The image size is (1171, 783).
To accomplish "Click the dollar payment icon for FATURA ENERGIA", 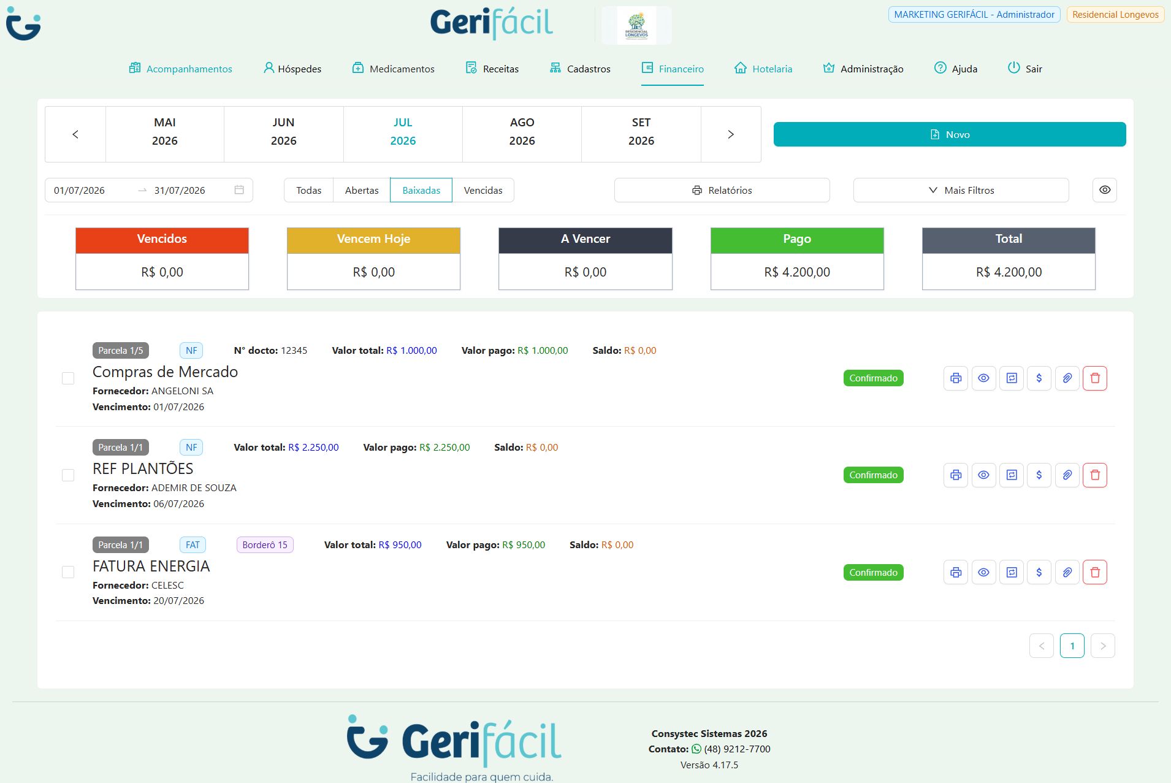I will pyautogui.click(x=1039, y=572).
